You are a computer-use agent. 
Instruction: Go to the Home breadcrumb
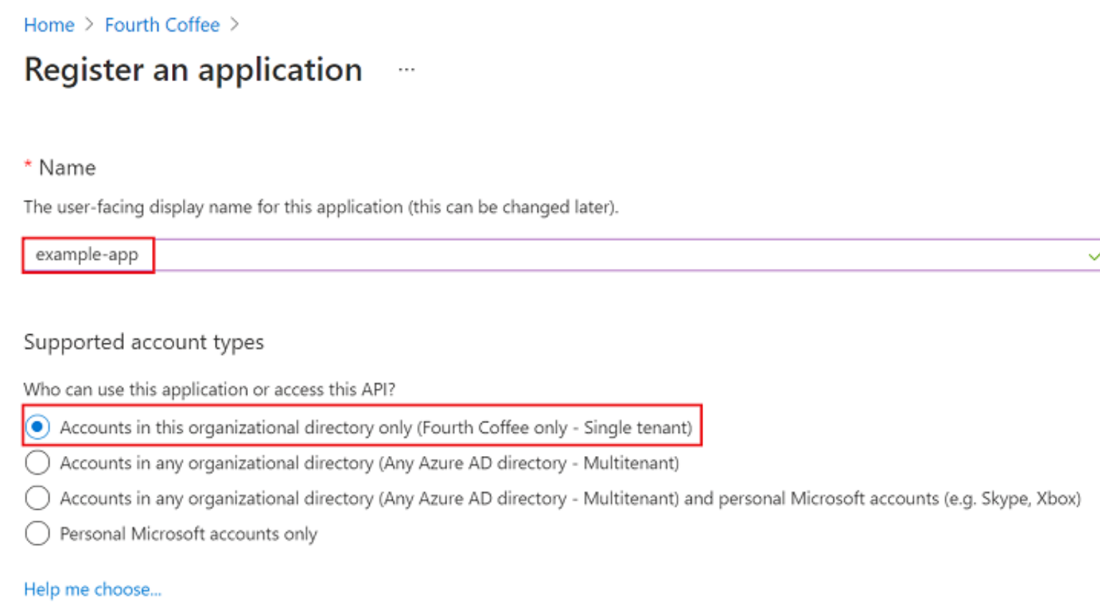coord(49,25)
